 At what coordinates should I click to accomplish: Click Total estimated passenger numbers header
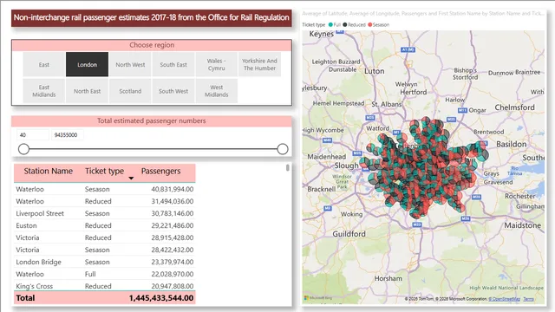[152, 121]
